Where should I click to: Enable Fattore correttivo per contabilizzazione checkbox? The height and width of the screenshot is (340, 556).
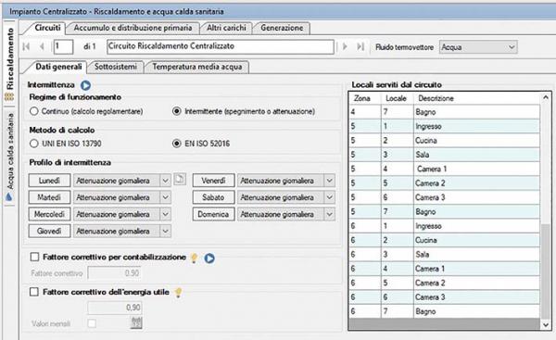(34, 257)
